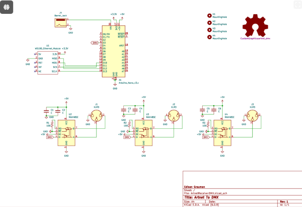Select the GND symbol beside the Barrel_Jack
Viewport: 302px width, 207px height.
[71, 31]
